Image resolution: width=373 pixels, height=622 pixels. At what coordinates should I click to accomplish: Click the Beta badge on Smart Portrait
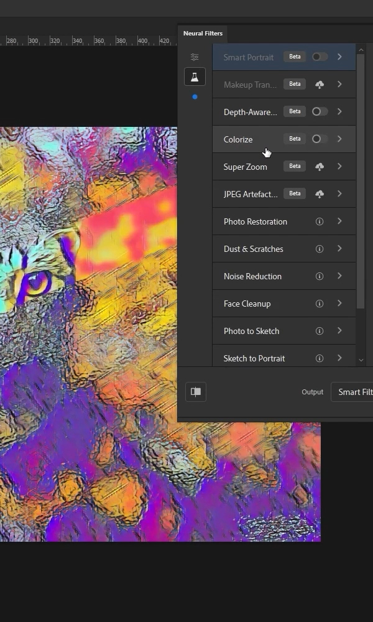295,57
